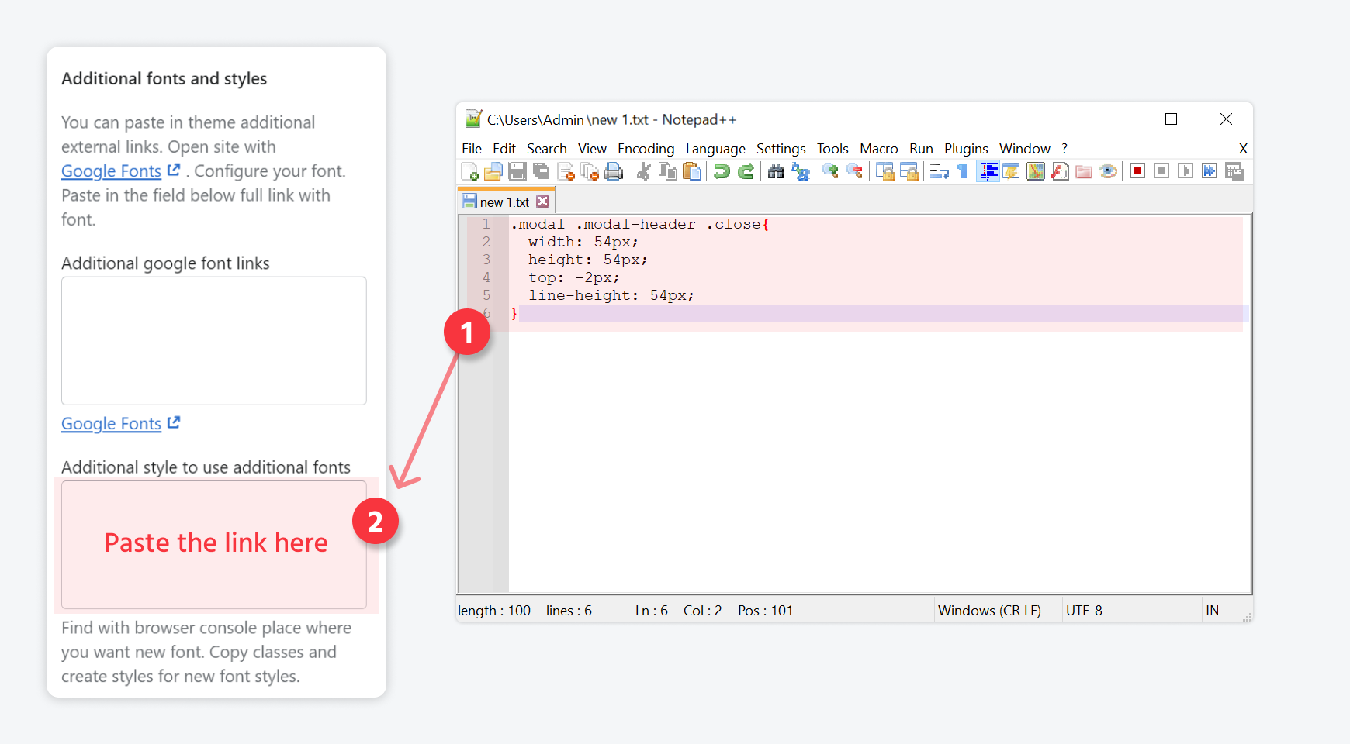The height and width of the screenshot is (744, 1350).
Task: Toggle the highlighted indent guide button
Action: point(988,171)
